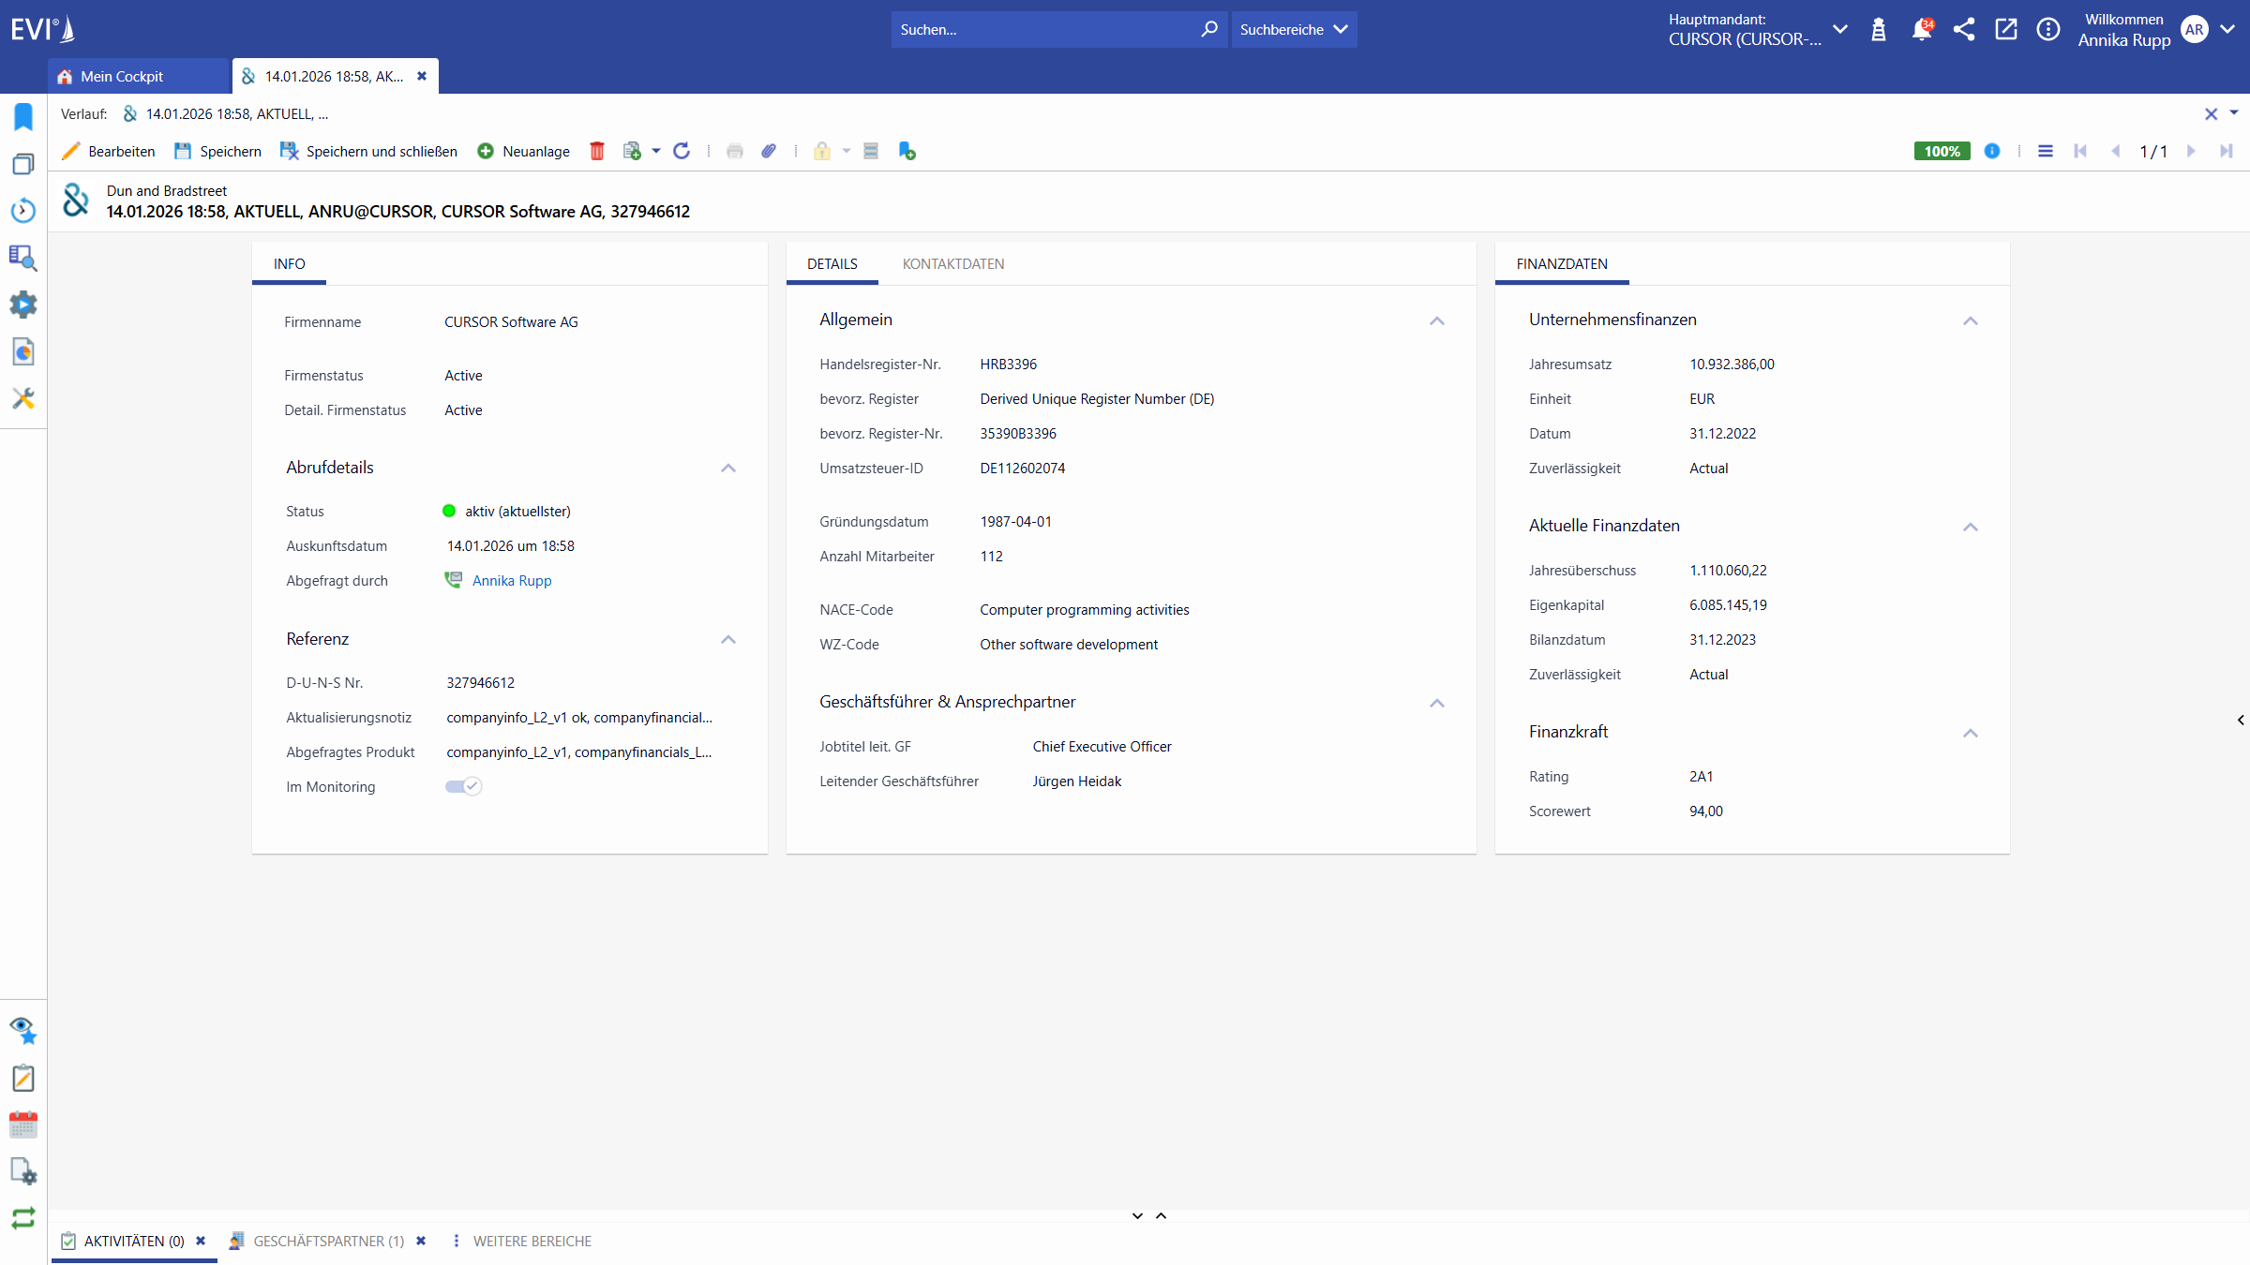Select the history (clock) icon in sidebar
This screenshot has height=1265, width=2250.
point(22,211)
